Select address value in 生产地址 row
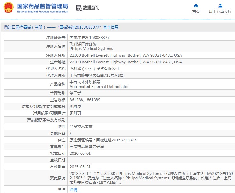 pos(125,62)
